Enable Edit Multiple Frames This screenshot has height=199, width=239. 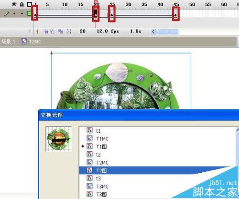pyautogui.click(x=60, y=31)
